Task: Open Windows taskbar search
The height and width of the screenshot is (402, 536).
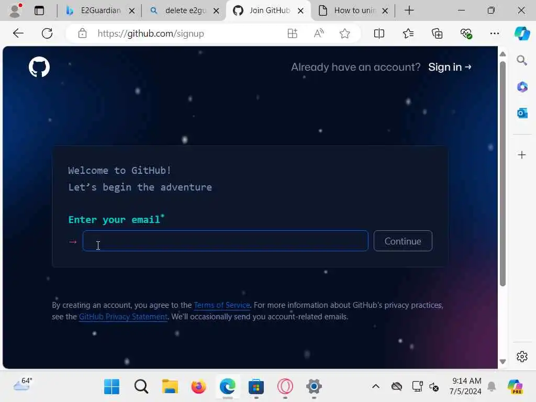Action: 141,387
